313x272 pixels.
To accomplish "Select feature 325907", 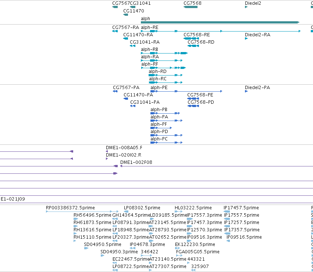I will [193, 270].
